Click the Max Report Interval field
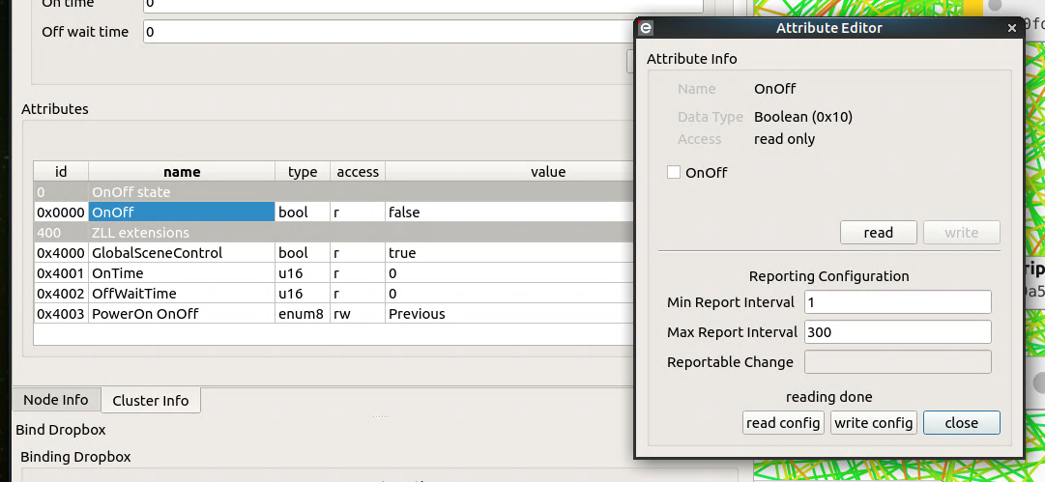 click(898, 332)
